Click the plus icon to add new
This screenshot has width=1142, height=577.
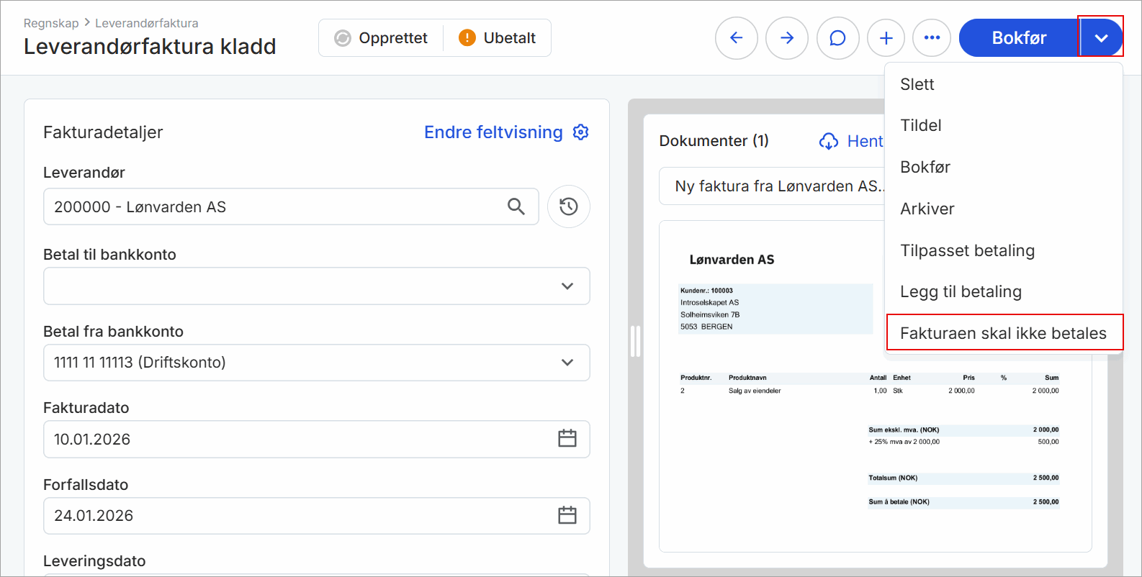(x=886, y=38)
